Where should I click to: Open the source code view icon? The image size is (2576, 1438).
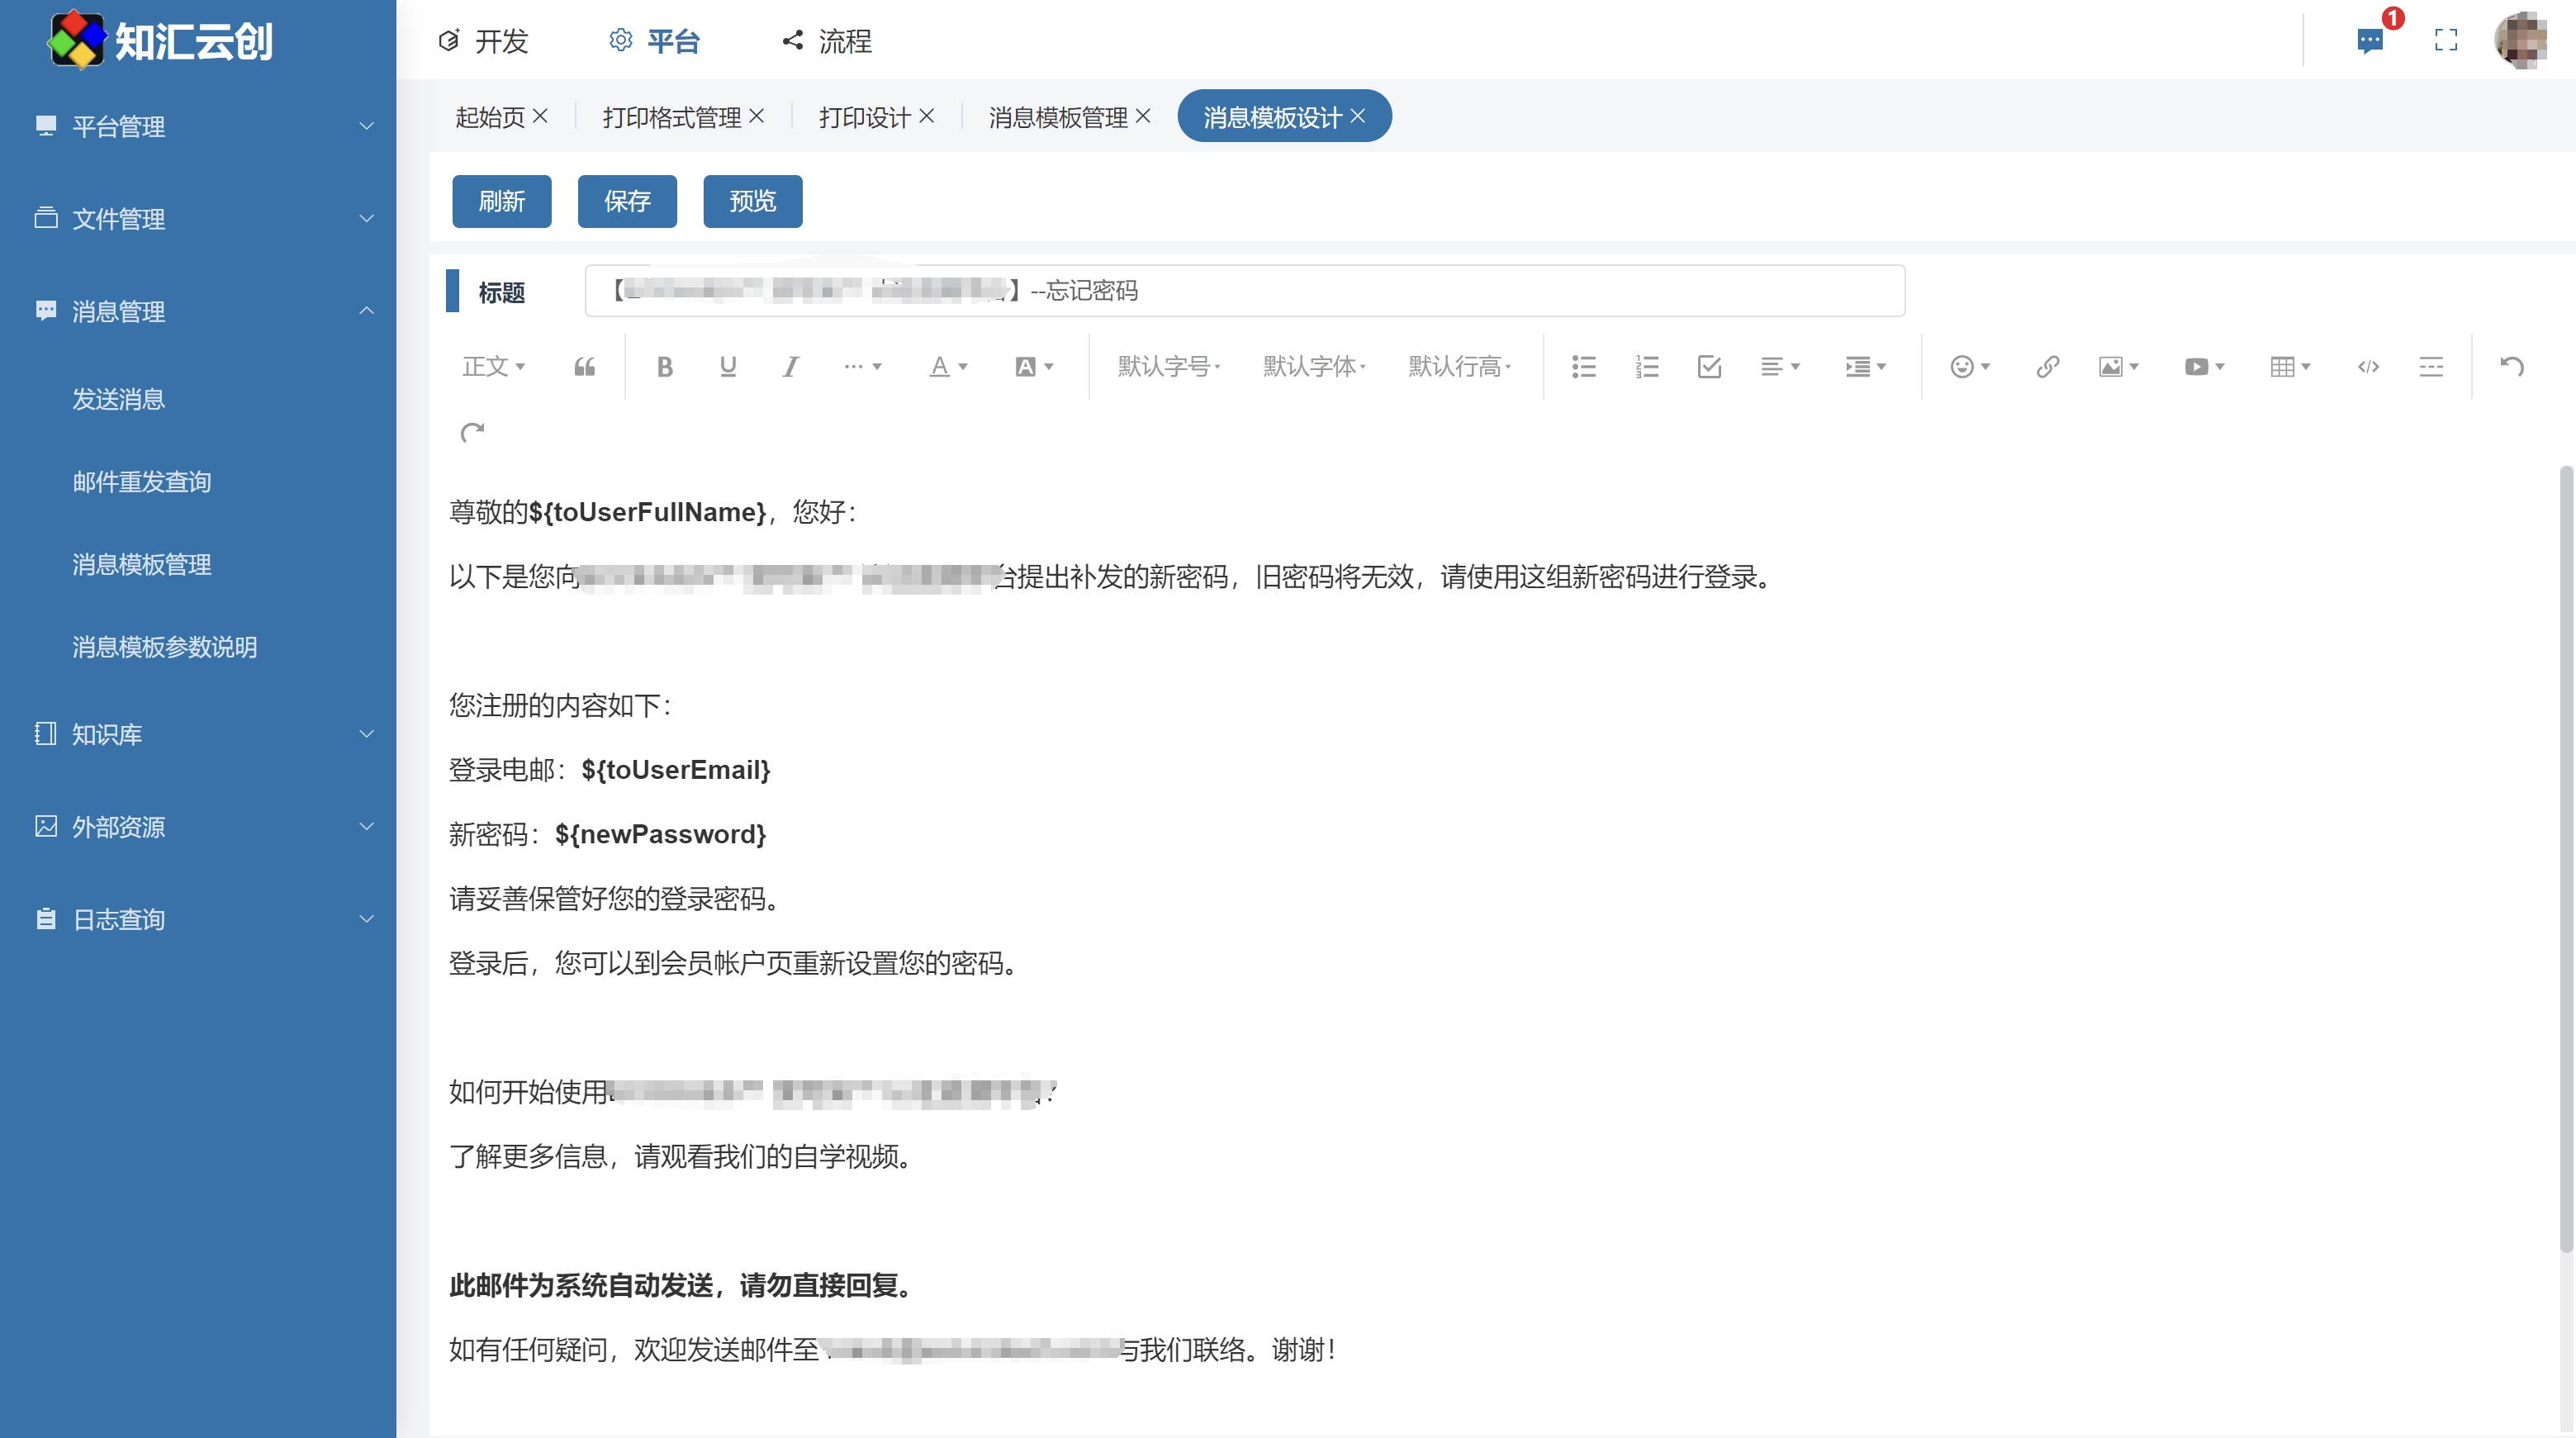coord(2368,367)
